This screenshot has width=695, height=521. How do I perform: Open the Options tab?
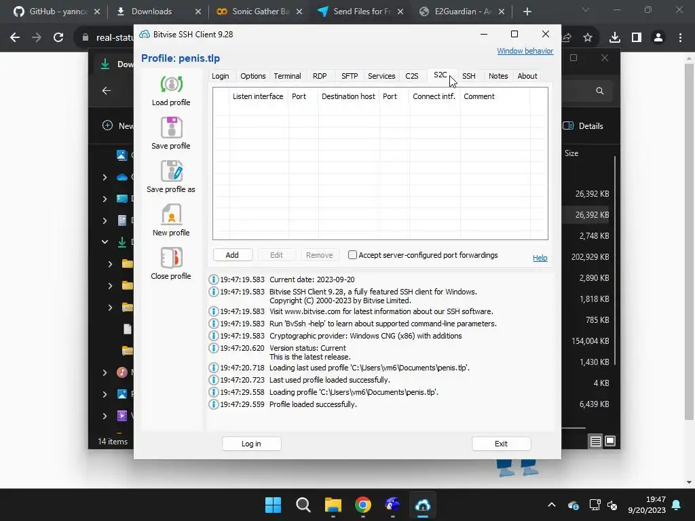[x=253, y=76]
